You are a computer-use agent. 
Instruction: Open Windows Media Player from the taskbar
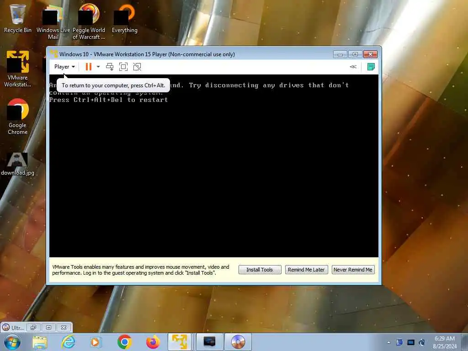coord(95,342)
